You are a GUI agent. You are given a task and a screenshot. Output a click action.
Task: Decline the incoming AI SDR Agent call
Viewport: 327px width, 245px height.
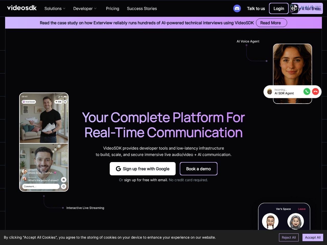[316, 91]
